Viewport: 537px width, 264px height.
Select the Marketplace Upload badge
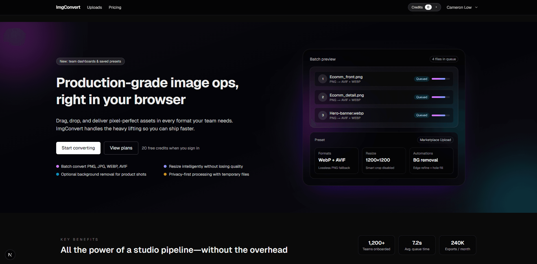435,140
